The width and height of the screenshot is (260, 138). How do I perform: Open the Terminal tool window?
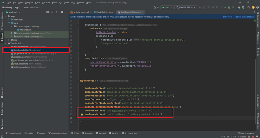click(101, 133)
